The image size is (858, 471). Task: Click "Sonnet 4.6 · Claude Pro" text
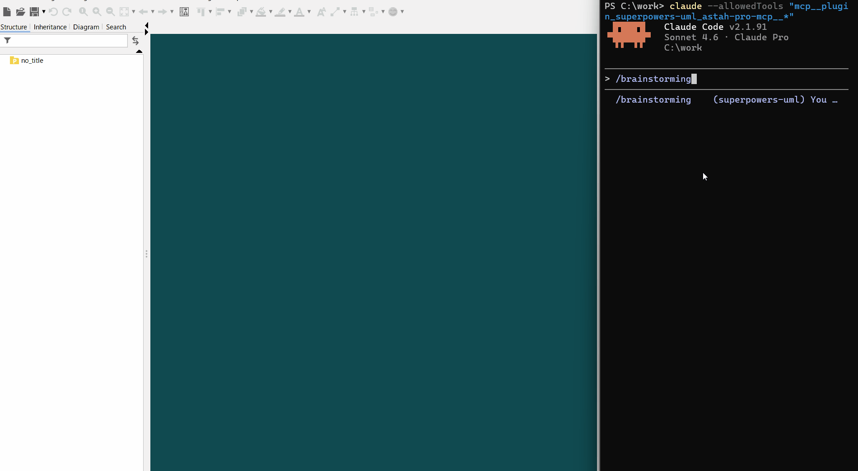click(x=726, y=38)
